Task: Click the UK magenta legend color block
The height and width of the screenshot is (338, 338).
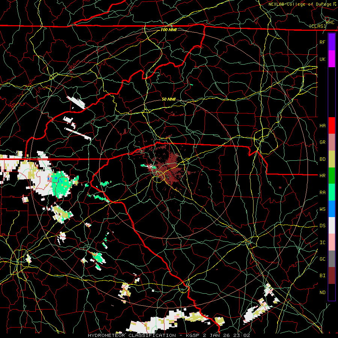Action: (x=332, y=59)
